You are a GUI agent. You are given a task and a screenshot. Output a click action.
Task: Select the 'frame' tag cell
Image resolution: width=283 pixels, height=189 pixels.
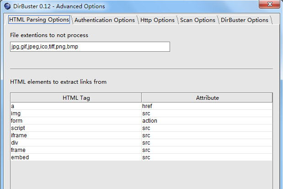(76, 150)
